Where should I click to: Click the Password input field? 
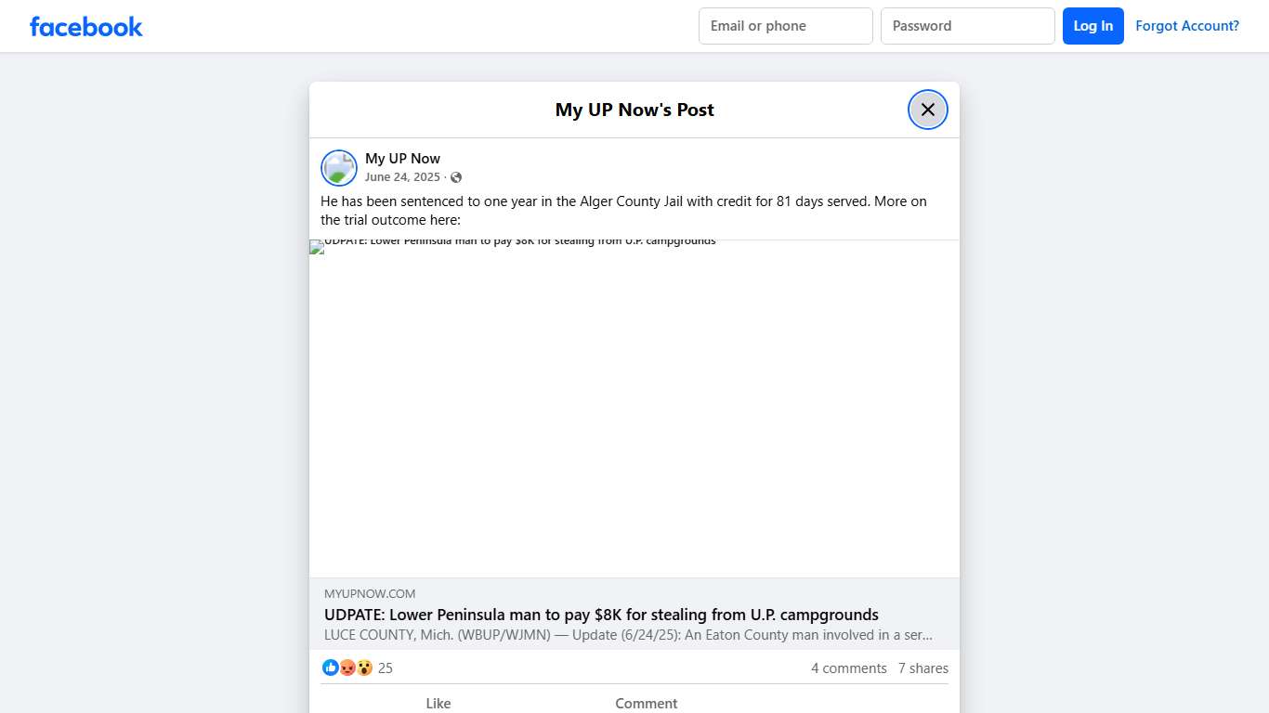[x=967, y=25]
